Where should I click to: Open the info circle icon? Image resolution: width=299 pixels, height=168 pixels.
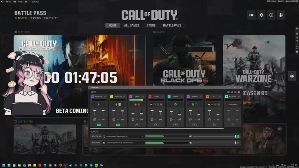point(271,15)
